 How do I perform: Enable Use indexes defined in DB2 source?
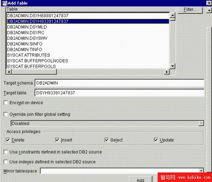coord(6,162)
